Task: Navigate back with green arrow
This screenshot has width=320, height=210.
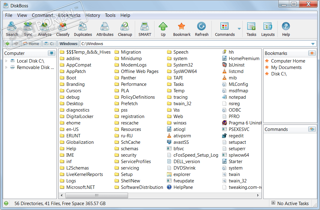Action: [x=8, y=44]
